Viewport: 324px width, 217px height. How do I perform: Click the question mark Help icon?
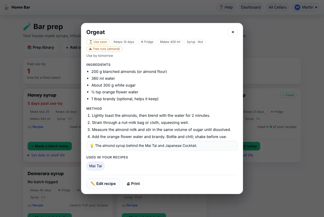click(x=221, y=7)
